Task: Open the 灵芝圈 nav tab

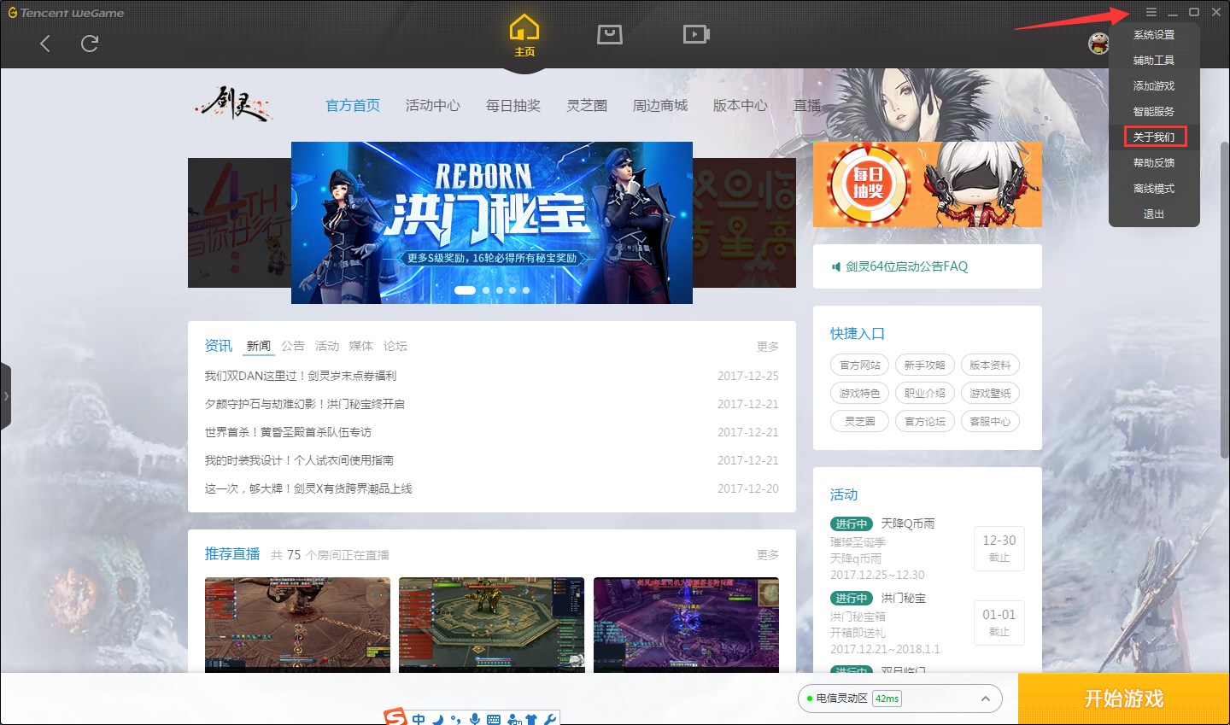Action: pyautogui.click(x=587, y=106)
